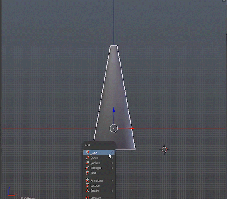Click the area split widget top-right corner
227x199 pixels.
[224, 1]
